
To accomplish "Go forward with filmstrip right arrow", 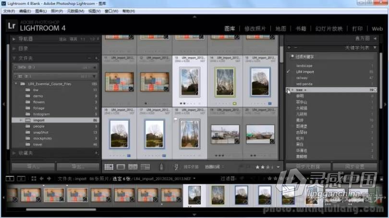I will 49,178.
